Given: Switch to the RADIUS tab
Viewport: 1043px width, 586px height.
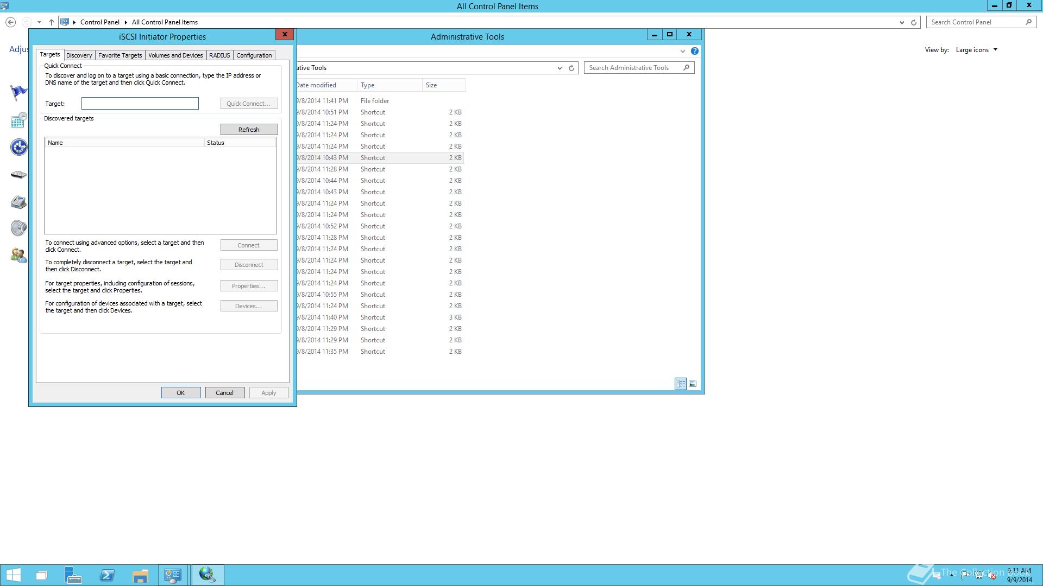Looking at the screenshot, I should click(219, 55).
